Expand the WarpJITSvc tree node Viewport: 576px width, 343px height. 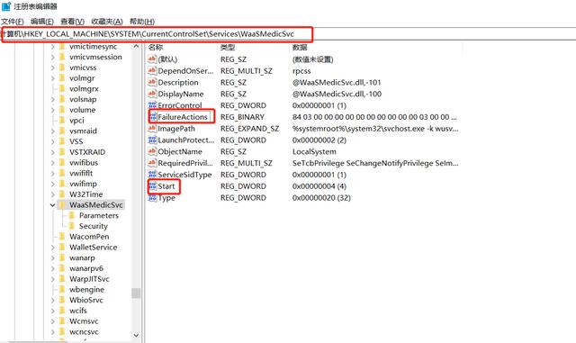pos(52,279)
